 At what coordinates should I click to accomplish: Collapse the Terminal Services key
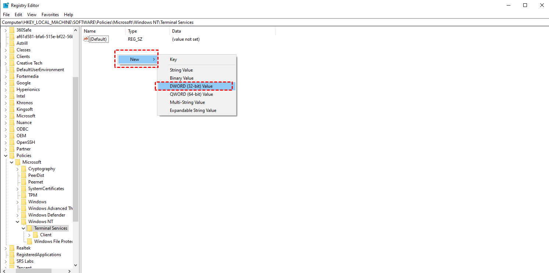point(24,228)
